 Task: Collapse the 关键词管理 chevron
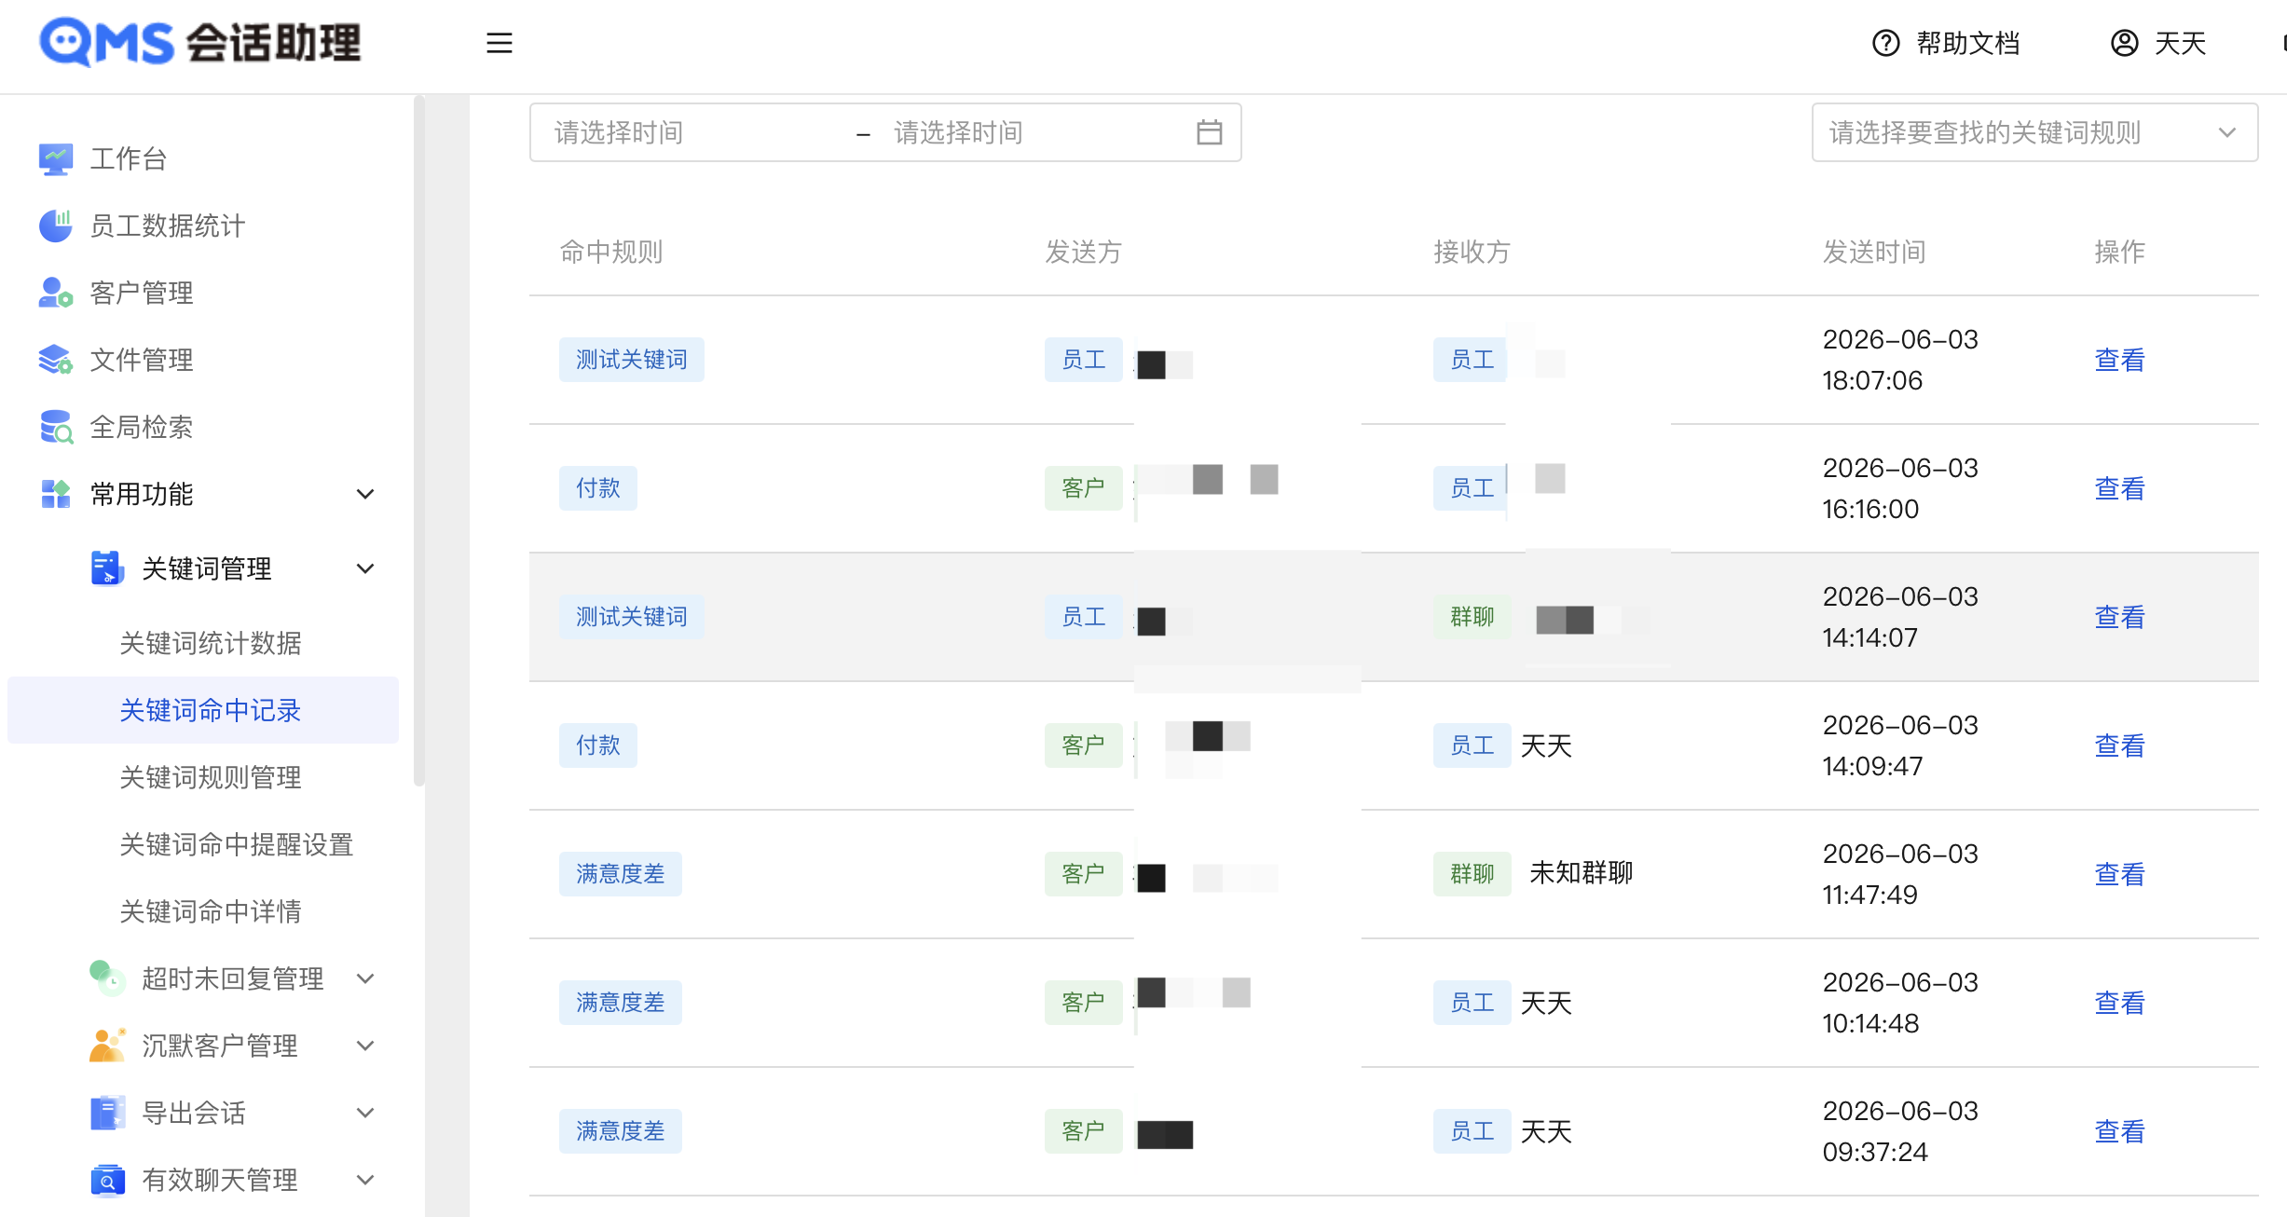click(365, 568)
